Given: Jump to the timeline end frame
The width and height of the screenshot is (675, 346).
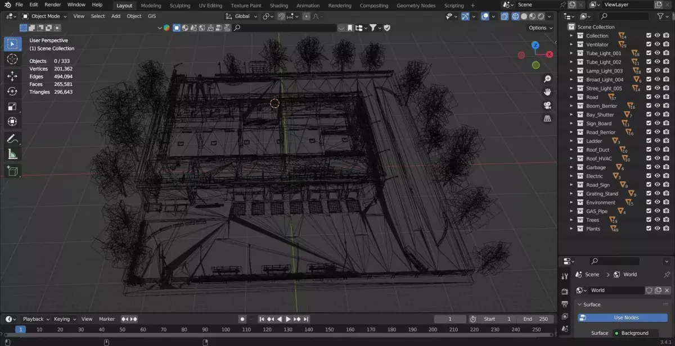Looking at the screenshot, I should coord(306,319).
